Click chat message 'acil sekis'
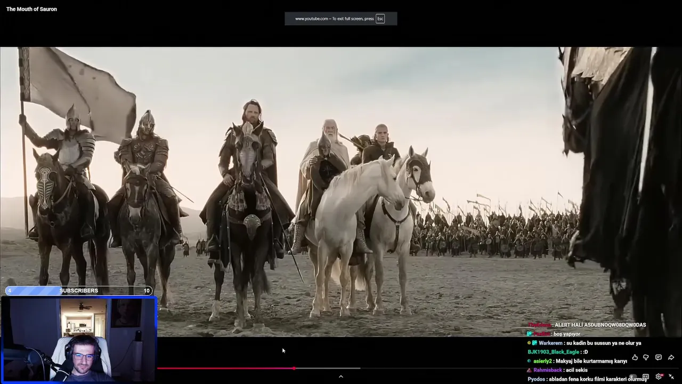682x384 pixels. point(577,370)
